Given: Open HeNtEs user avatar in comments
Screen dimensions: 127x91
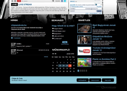Looking at the screenshot, I should (13, 45).
